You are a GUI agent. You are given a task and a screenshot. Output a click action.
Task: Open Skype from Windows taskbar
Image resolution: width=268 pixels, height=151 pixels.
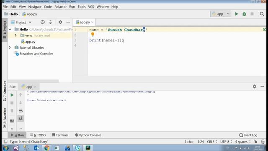coord(77,148)
